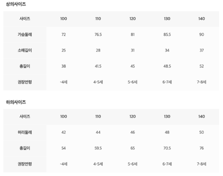The image size is (223, 176).
Task: Click the 총길이 label in 상의사이즈 table
Action: coord(25,66)
